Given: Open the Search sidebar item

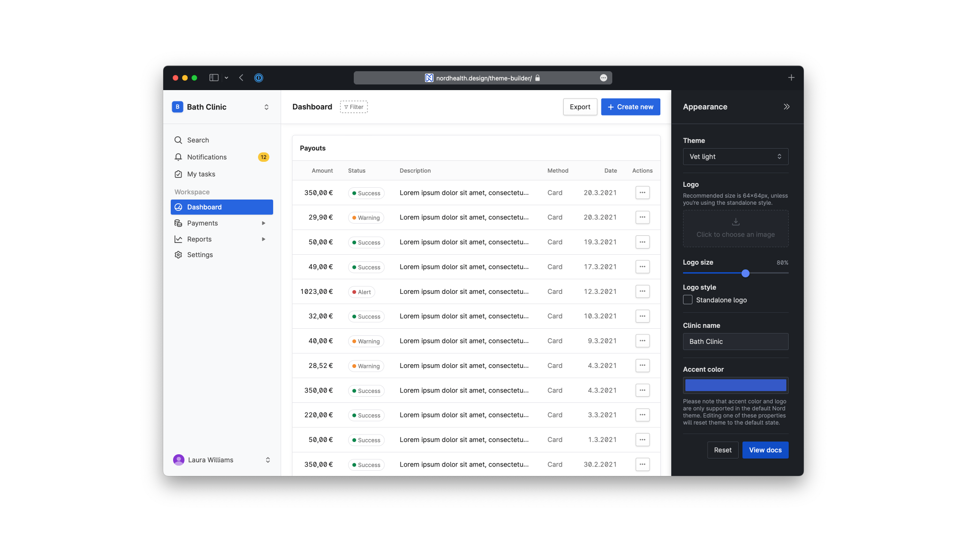Looking at the screenshot, I should coord(178,140).
